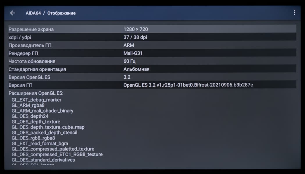The image size is (305, 174).
Task: Tap the back arrow icon
Action: pyautogui.click(x=13, y=13)
